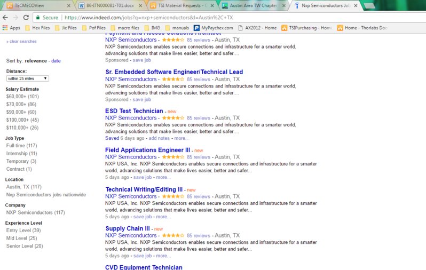Save the Supply Chain III job
Screen dimensions: 426x270
[x=143, y=256]
